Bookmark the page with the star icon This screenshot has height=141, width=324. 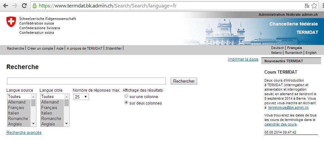pos(314,6)
